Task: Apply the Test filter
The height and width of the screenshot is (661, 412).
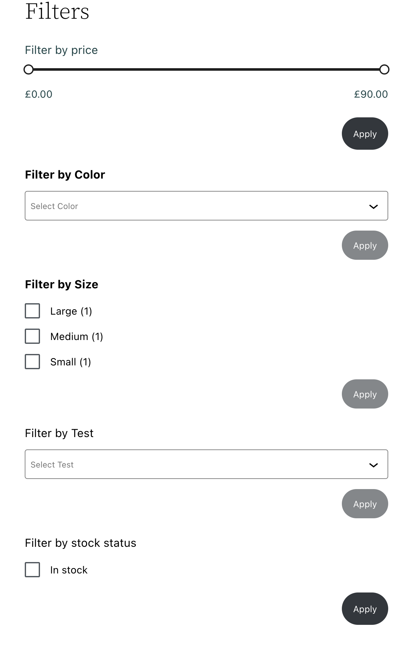Action: tap(364, 504)
